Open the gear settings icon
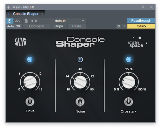Screen dimensions: 161x129 point(119,26)
